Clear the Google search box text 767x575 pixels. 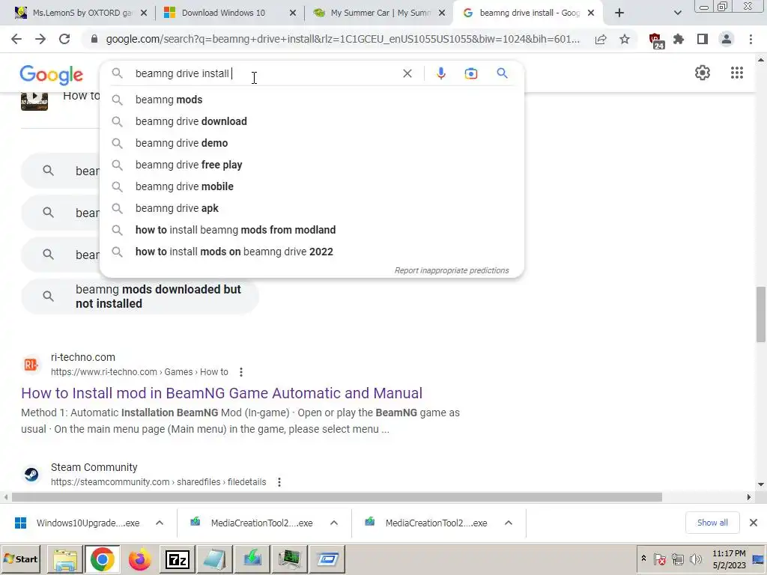(x=407, y=73)
